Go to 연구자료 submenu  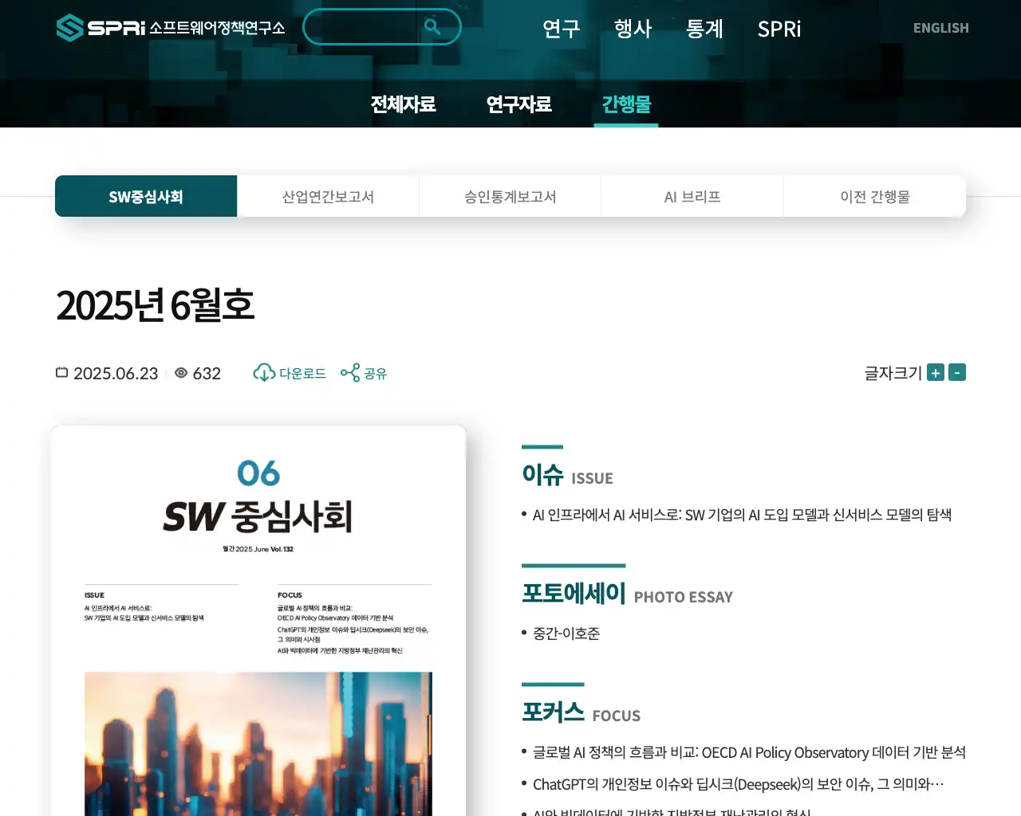519,104
